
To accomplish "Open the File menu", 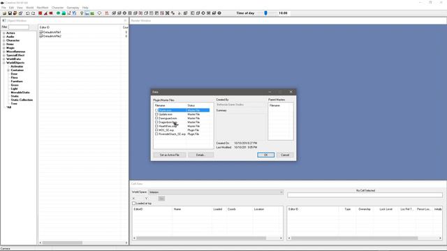I will coord(3,8).
